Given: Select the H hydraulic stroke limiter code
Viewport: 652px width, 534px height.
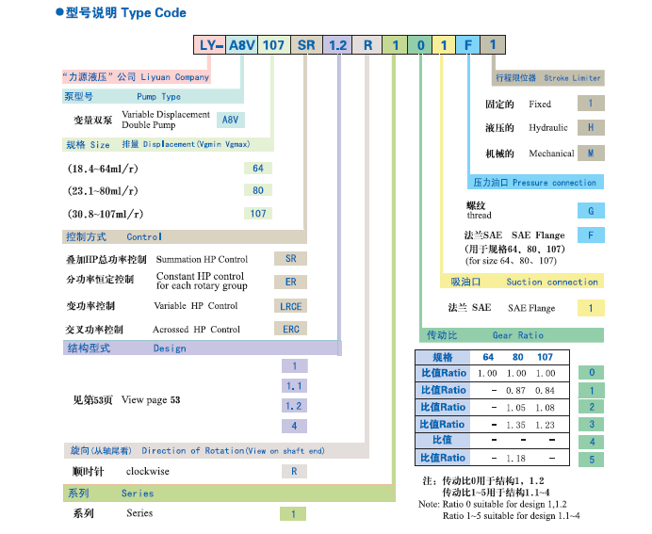Looking at the screenshot, I should tap(590, 128).
